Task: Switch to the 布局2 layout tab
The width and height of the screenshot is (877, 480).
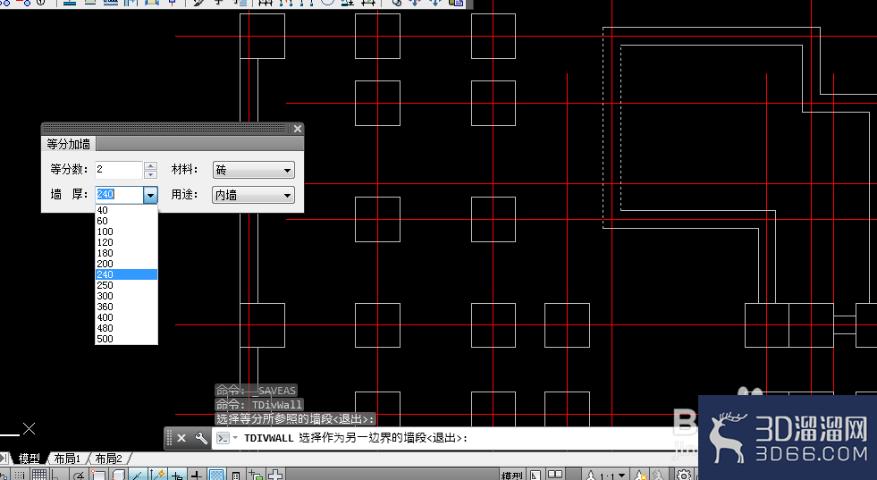Action: point(108,459)
